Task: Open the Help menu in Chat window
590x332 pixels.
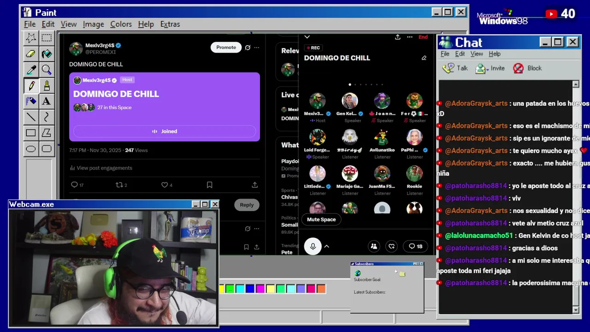Action: pos(495,54)
